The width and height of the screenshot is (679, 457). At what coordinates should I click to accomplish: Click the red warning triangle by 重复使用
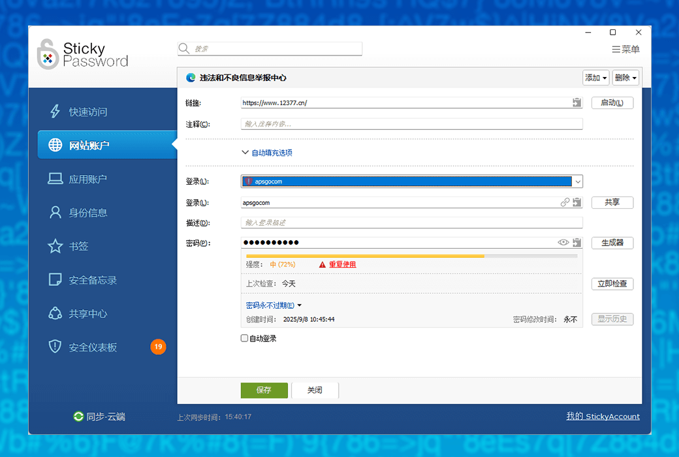(322, 264)
